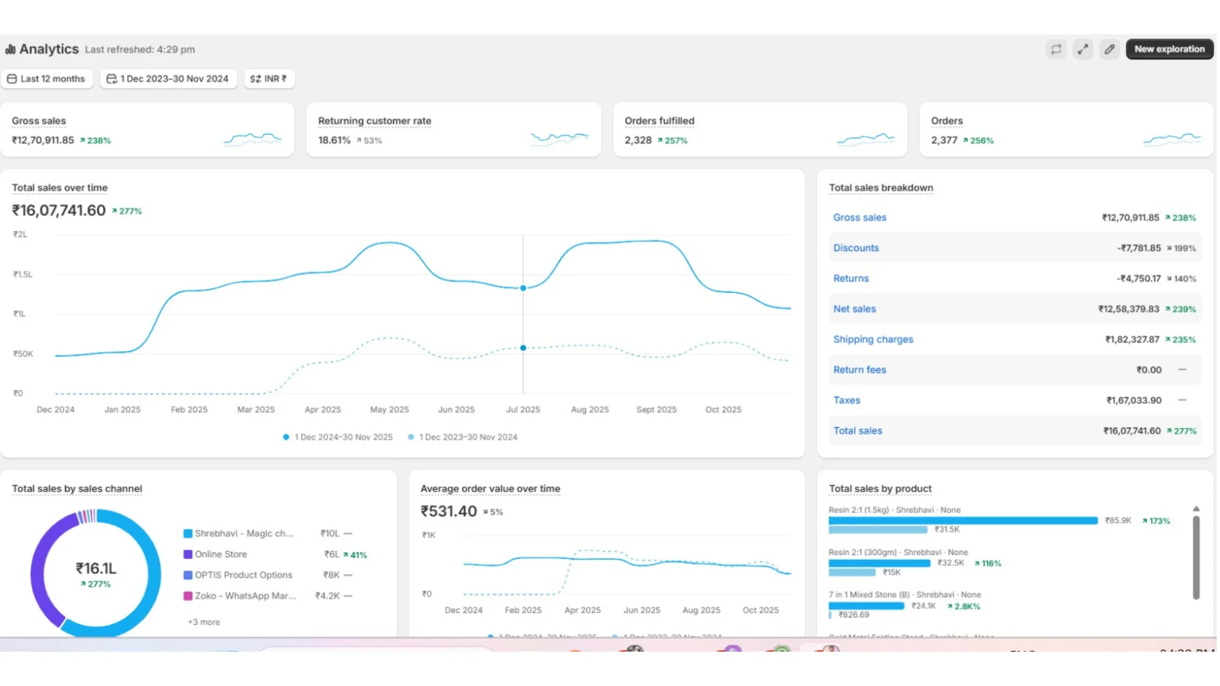Open the INR currency selector
This screenshot has width=1220, height=686.
(269, 79)
